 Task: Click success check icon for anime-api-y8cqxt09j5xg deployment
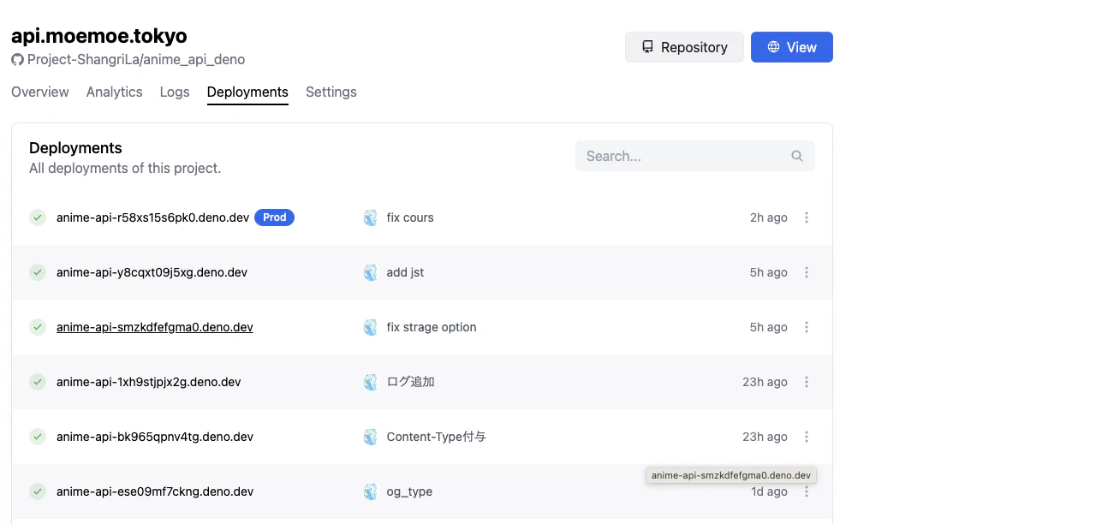(38, 272)
